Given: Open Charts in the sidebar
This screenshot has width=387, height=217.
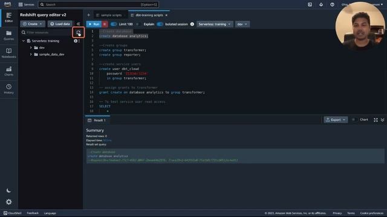Looking at the screenshot, I should 9,71.
